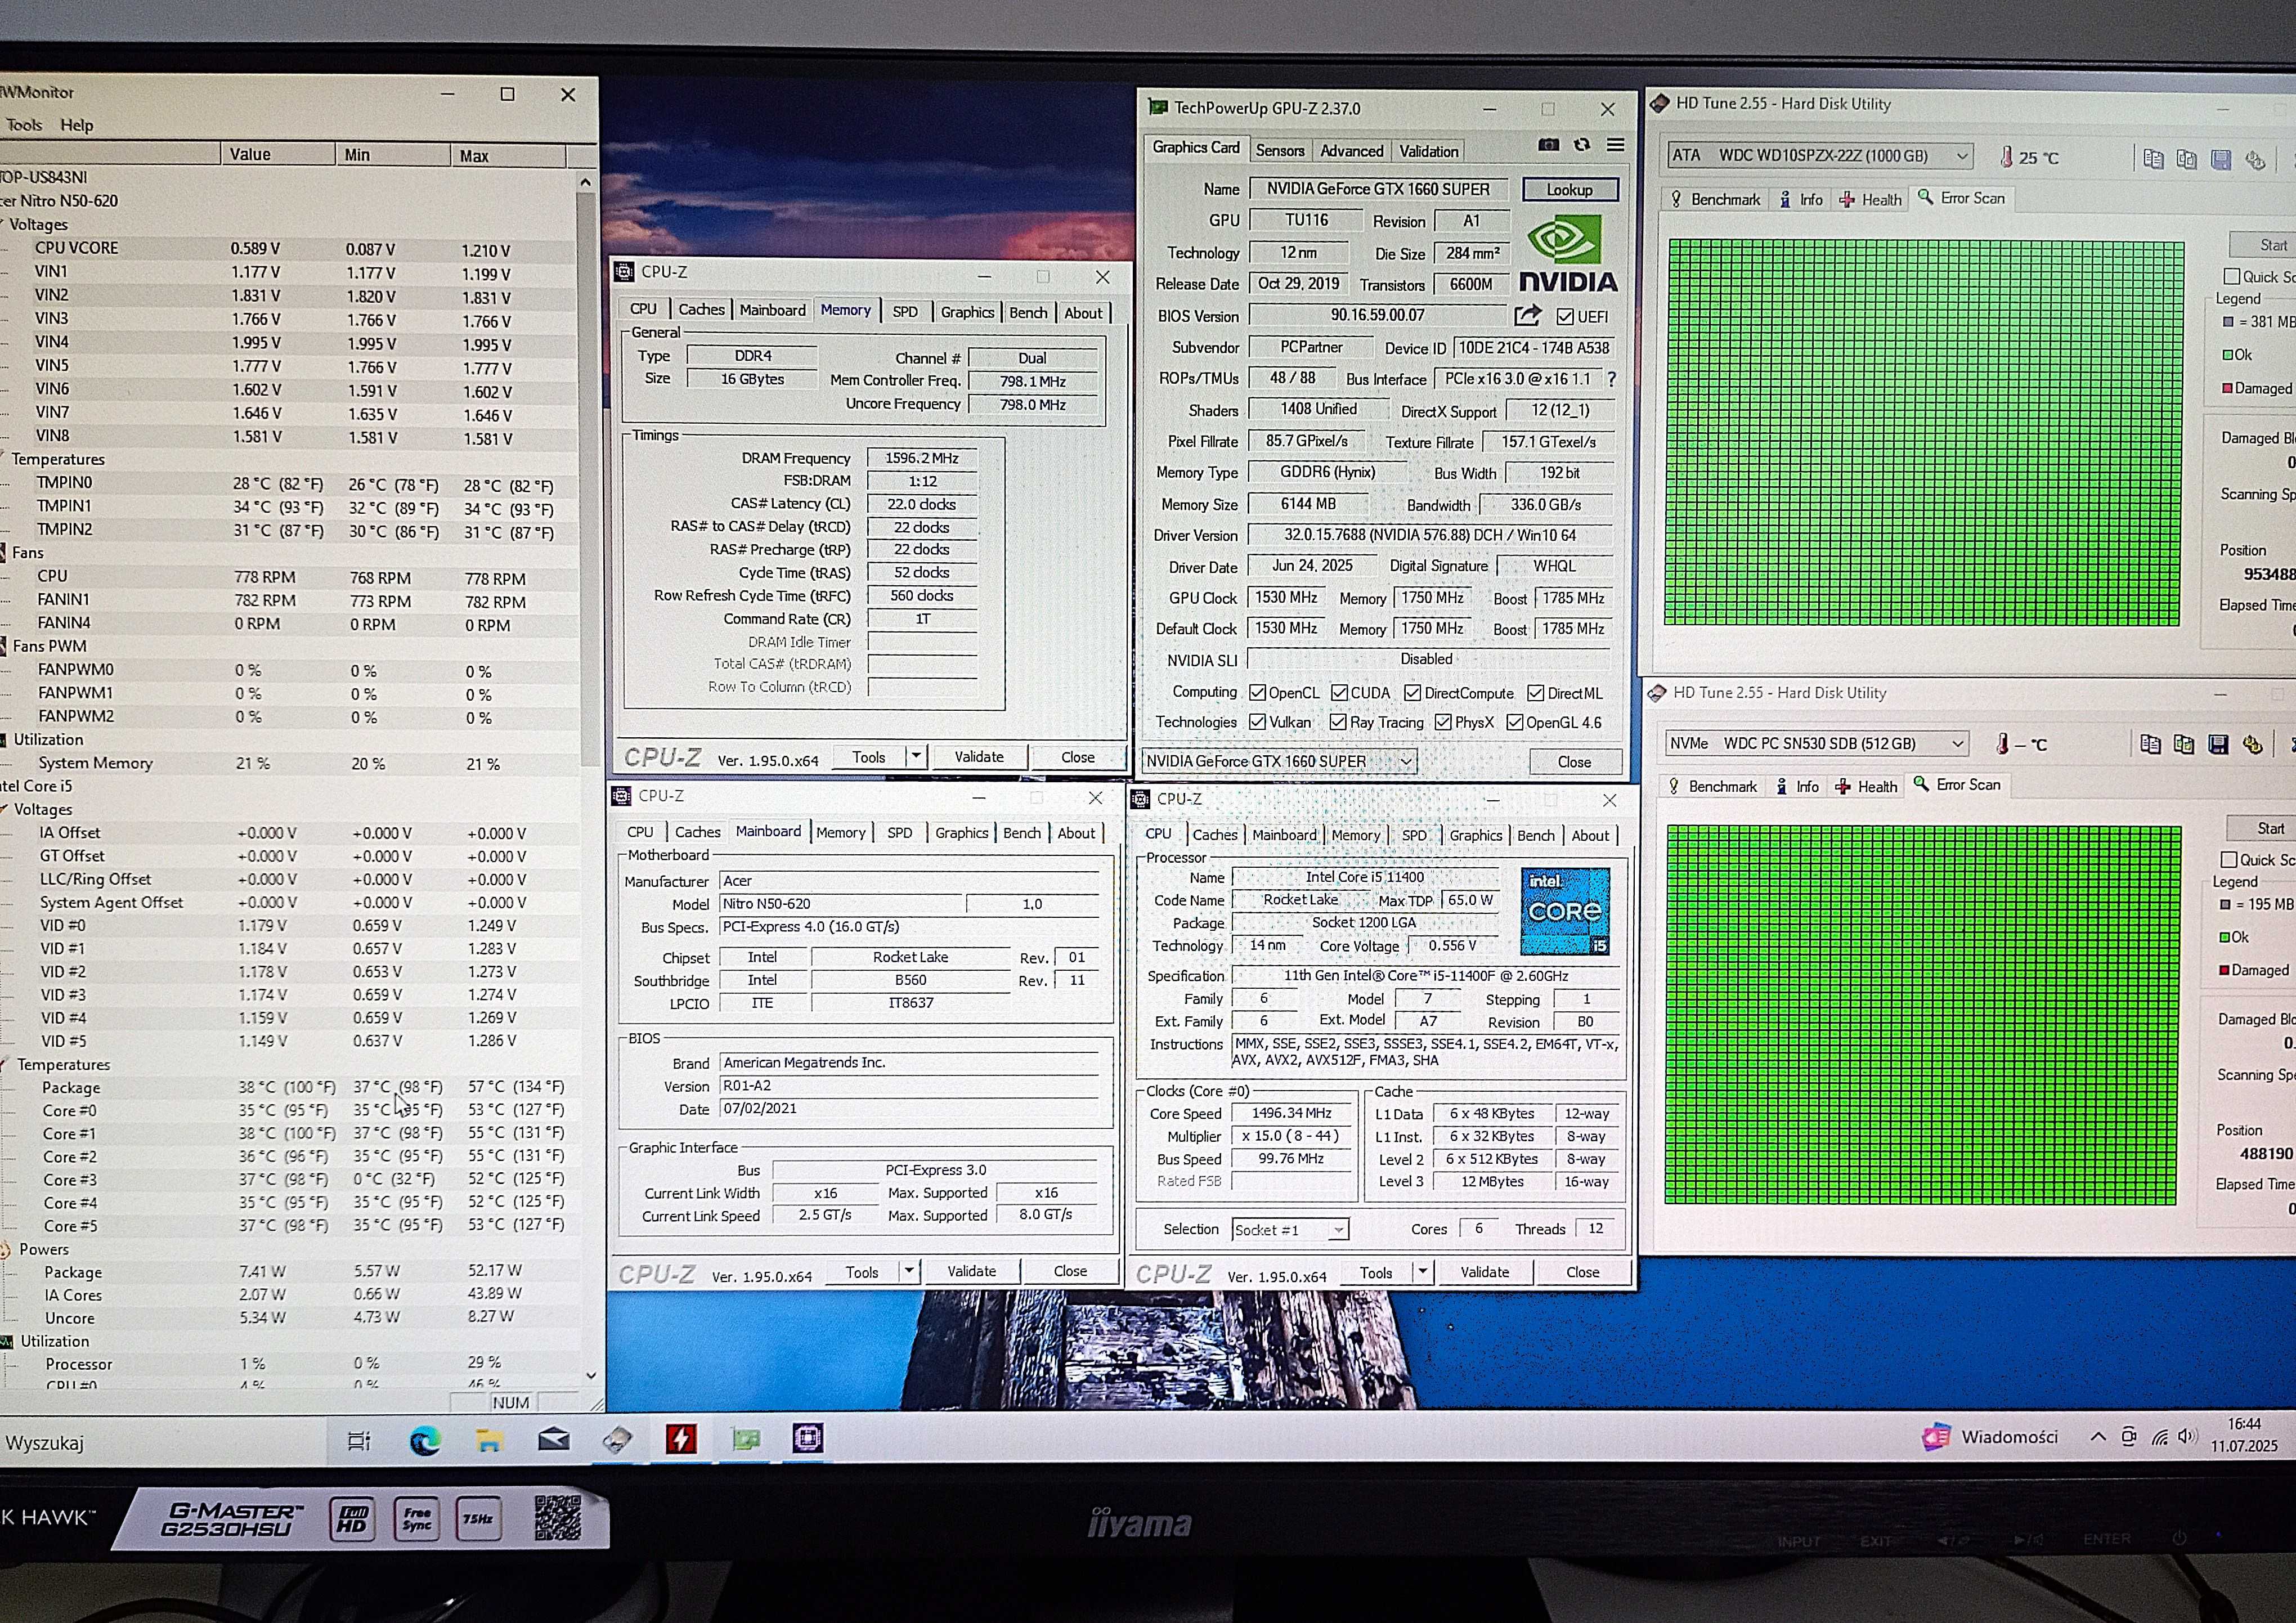Click copy text icon in top HD Tune
2296x1623 pixels.
[2153, 159]
